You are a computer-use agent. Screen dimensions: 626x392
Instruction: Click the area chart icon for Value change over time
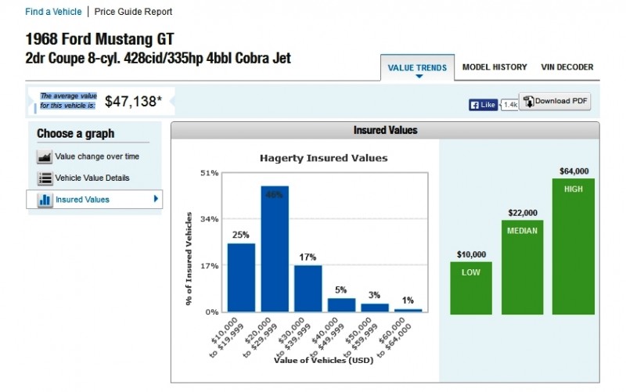[x=45, y=156]
